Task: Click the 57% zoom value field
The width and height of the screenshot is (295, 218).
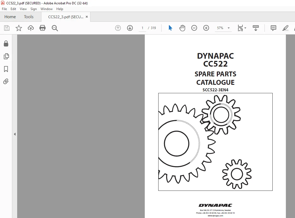Action: (x=220, y=28)
